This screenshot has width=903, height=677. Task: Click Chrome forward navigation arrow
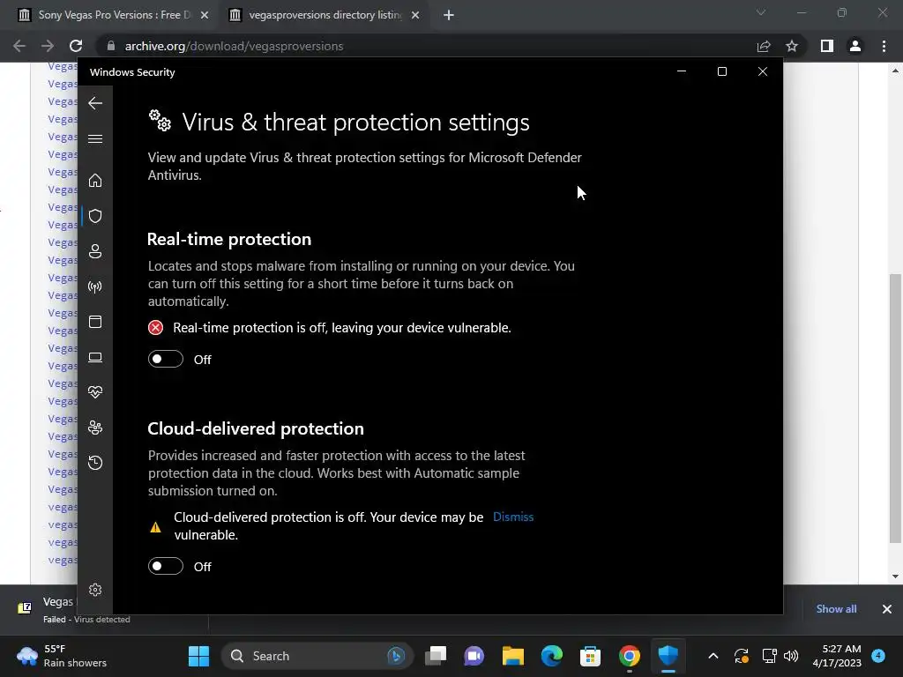click(48, 46)
